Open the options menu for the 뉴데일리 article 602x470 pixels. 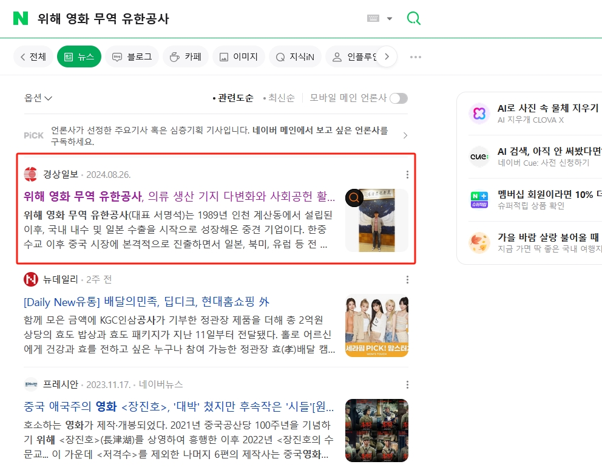coord(407,279)
